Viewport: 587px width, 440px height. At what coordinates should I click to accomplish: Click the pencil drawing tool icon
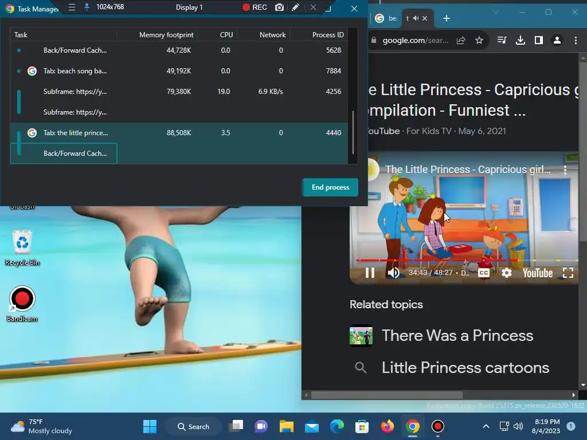point(295,7)
